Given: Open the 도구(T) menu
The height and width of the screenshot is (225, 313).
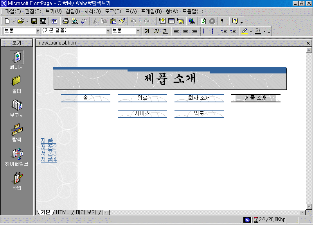Looking at the screenshot, I should click(113, 11).
